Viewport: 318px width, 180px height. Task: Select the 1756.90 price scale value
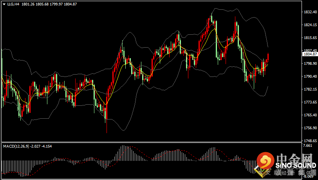pyautogui.click(x=310, y=128)
